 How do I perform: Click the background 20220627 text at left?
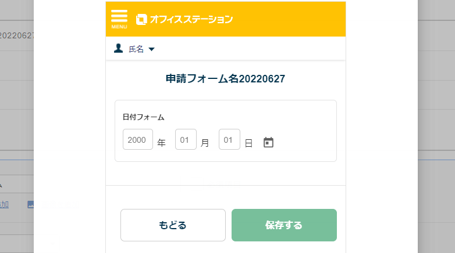click(17, 35)
